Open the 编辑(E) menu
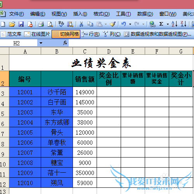This screenshot has width=194, height=194. (38, 14)
